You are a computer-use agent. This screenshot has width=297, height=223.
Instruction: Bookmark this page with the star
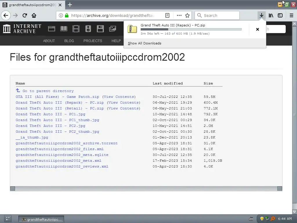coord(187,15)
